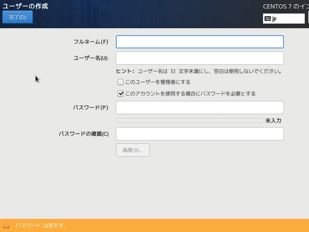Viewport: 309px width, 232px height.
Task: Click the パスワード(P) label
Action: pos(91,107)
